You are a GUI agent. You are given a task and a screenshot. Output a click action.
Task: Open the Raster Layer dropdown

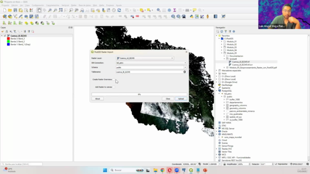point(145,58)
